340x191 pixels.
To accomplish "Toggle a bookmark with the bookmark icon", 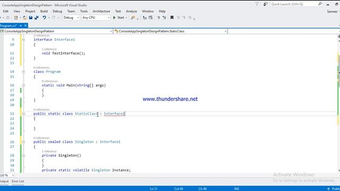I will point(172,18).
